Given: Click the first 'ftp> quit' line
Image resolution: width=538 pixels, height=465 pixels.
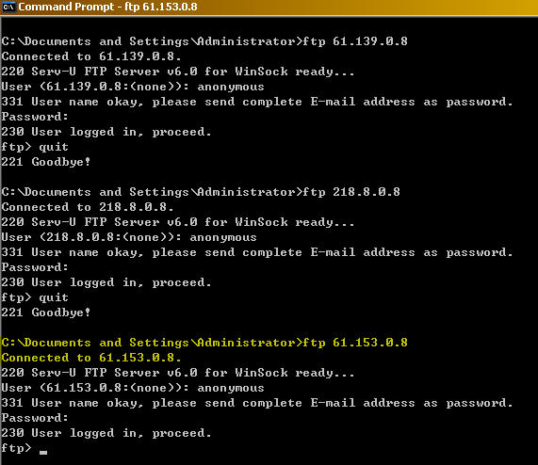Looking at the screenshot, I should 35,147.
